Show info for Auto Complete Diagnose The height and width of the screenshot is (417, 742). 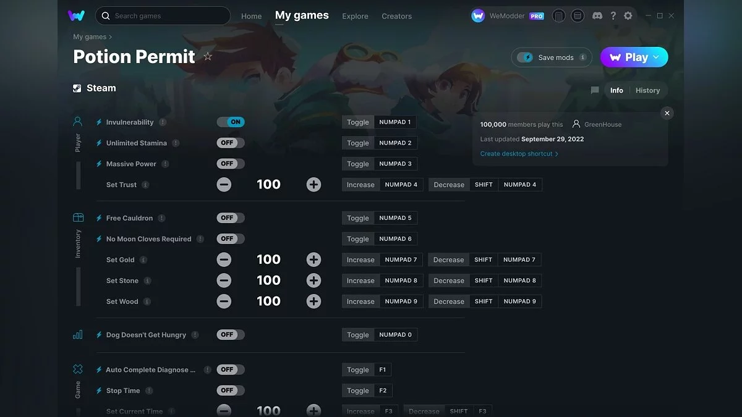(207, 370)
